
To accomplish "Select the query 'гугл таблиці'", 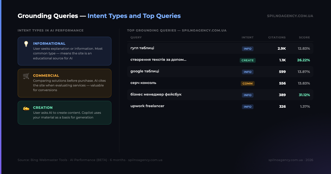I will point(142,48).
